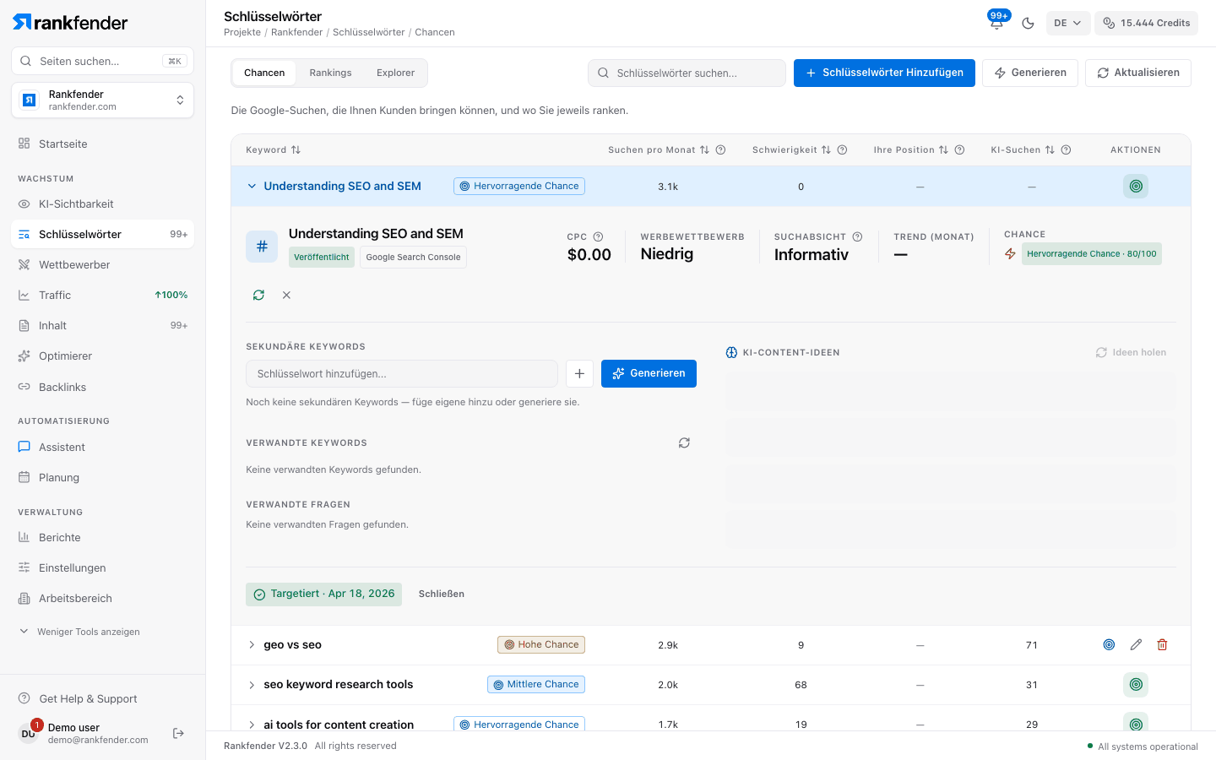Image resolution: width=1216 pixels, height=760 pixels.
Task: Click Schließen link in keyword detail
Action: pos(442,594)
